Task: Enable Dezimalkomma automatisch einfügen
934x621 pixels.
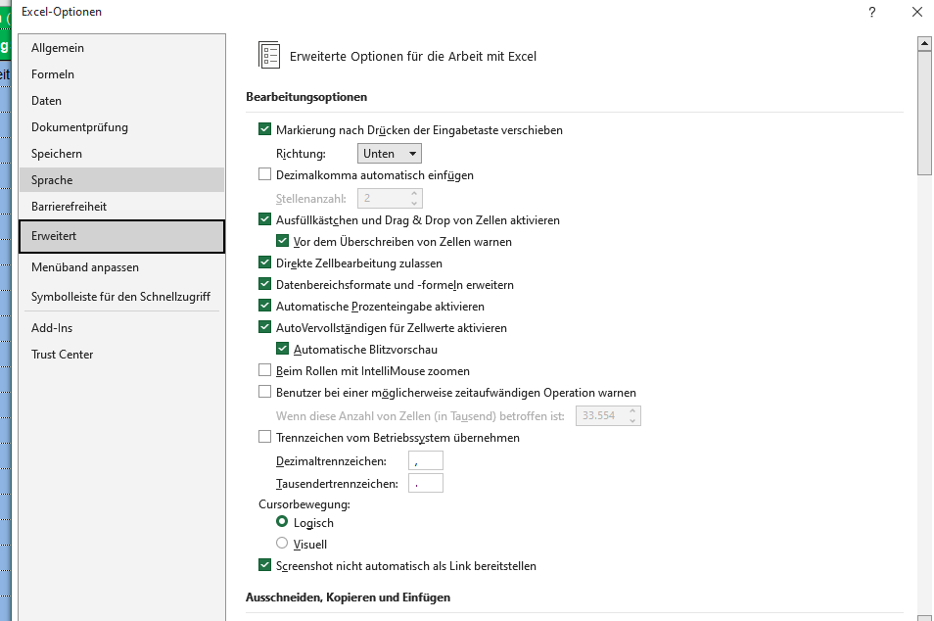Action: tap(264, 174)
